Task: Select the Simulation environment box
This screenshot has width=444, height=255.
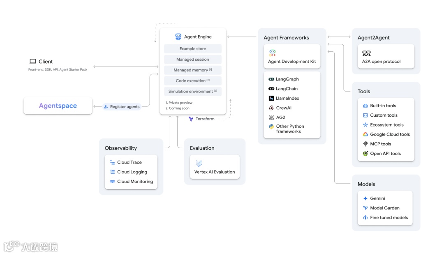Action: tap(193, 92)
